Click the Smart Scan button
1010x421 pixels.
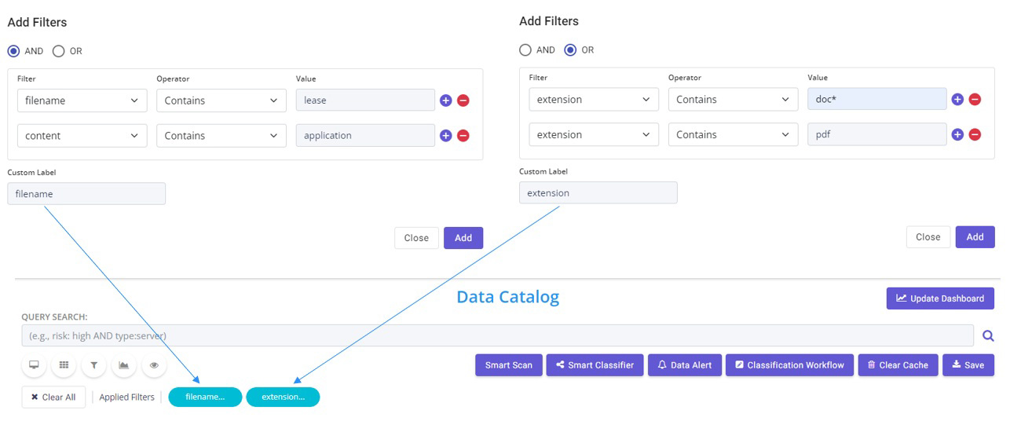pos(509,365)
